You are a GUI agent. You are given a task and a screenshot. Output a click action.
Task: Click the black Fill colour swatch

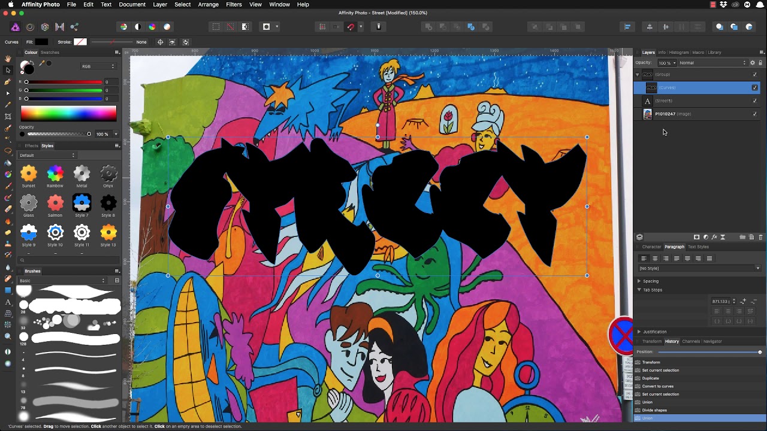pyautogui.click(x=41, y=42)
